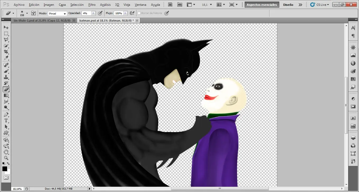
Task: Open the Info panel icon
Action: click(x=353, y=63)
